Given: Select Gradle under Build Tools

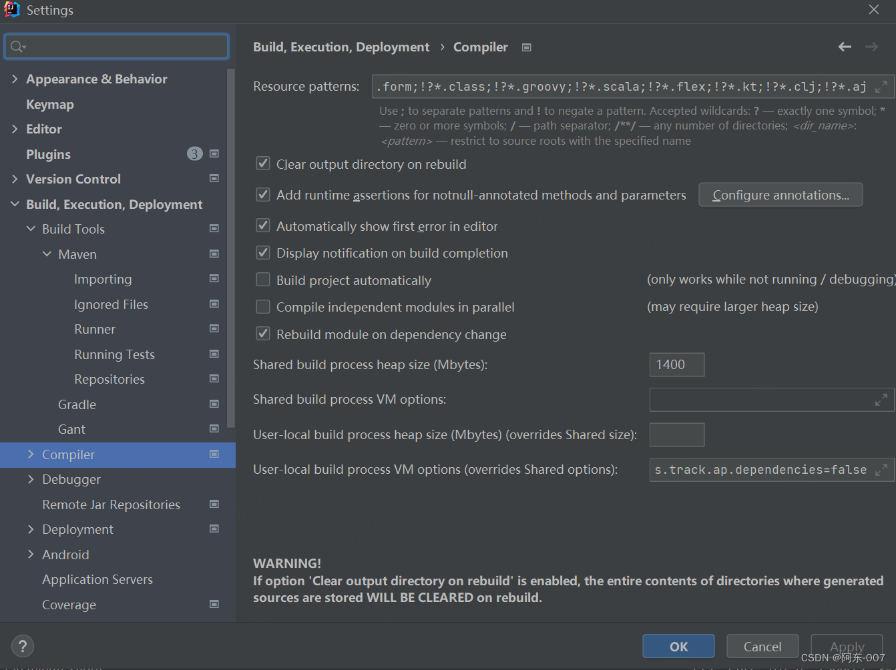Looking at the screenshot, I should [77, 404].
